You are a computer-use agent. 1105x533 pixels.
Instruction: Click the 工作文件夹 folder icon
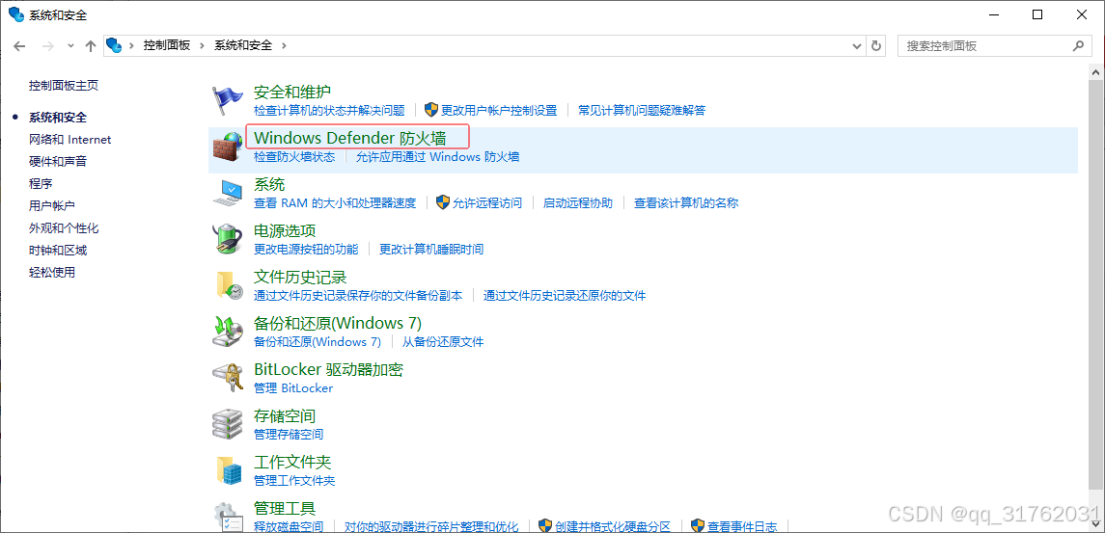[228, 470]
